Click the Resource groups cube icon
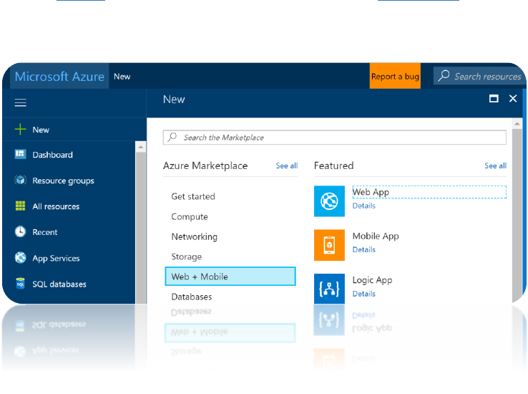The height and width of the screenshot is (394, 528). [x=21, y=180]
